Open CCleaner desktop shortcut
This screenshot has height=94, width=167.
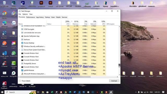coord(4,64)
